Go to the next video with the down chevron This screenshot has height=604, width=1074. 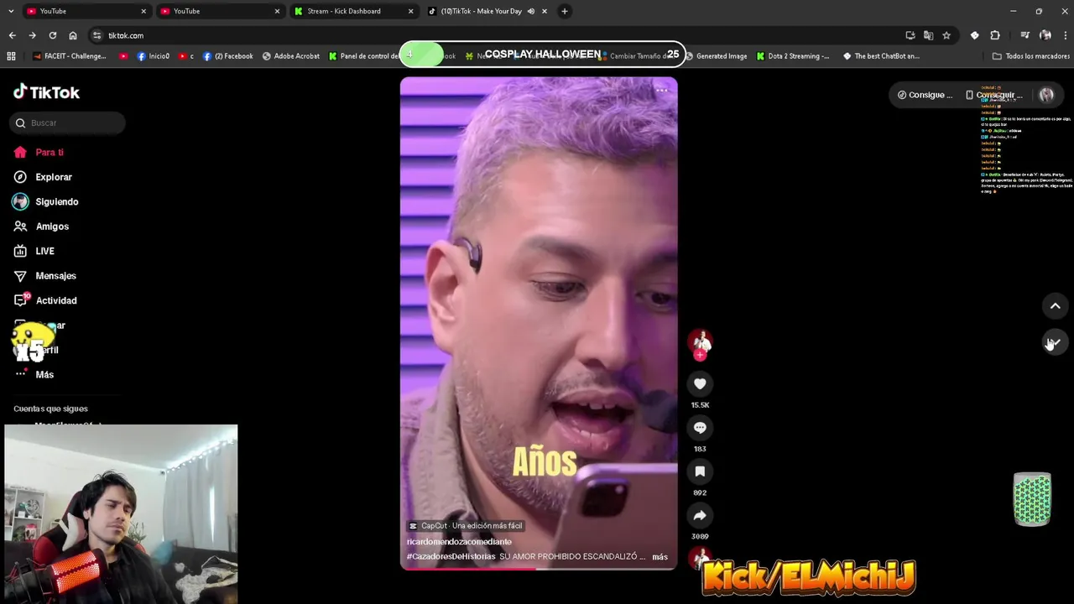pyautogui.click(x=1055, y=343)
